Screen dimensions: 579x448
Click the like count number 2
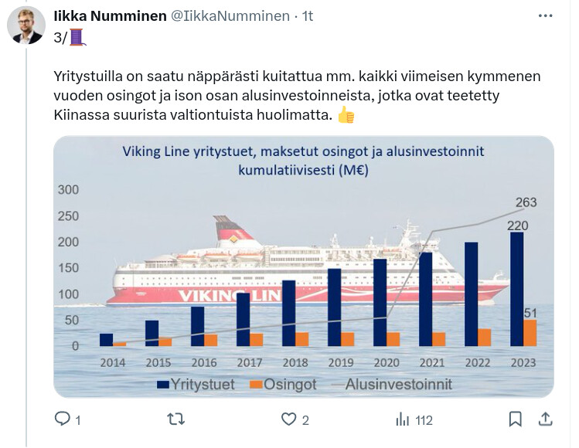[x=306, y=420]
